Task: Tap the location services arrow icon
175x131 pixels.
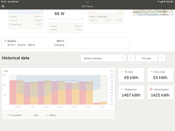Action: (158, 2)
